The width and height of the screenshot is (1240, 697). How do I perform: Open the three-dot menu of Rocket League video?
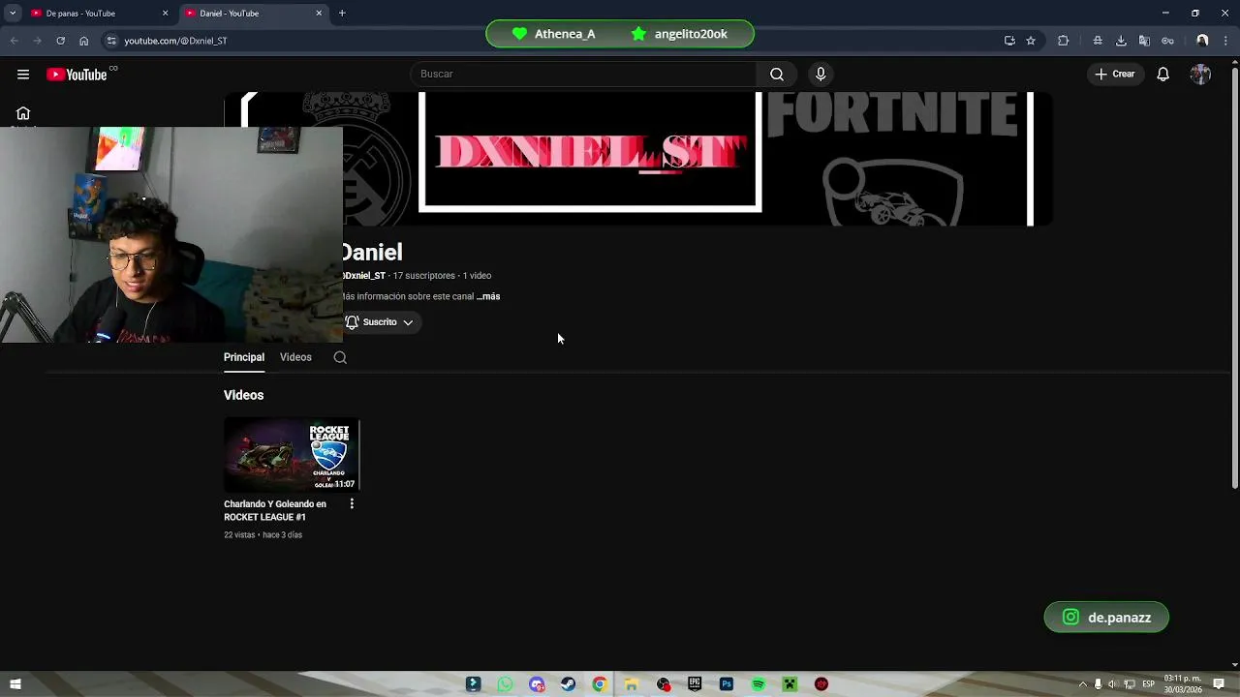point(352,504)
